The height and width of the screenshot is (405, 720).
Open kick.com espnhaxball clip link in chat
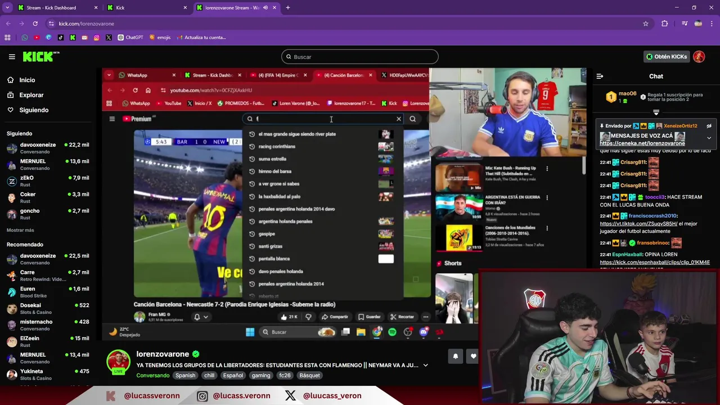pyautogui.click(x=655, y=262)
